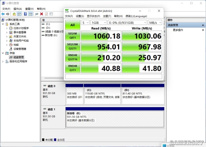The width and height of the screenshot is (206, 147).
Task: Click the 磁盘 1 disk icon
Action: [x=45, y=109]
